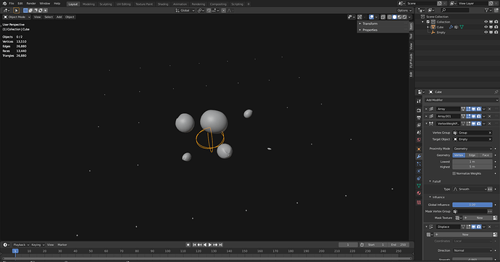Open the Modifier properties wrench tab
This screenshot has height=262, width=500.
tap(419, 156)
